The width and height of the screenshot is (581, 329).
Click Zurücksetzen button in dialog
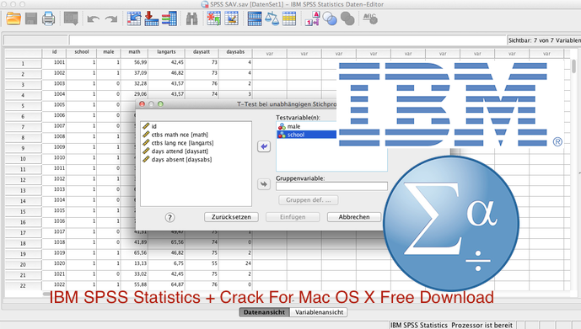(x=231, y=217)
